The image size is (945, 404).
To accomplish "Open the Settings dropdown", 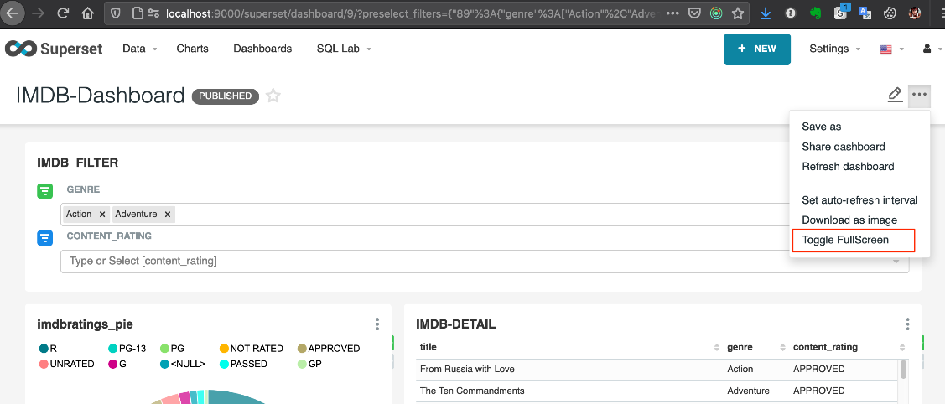I will (834, 49).
